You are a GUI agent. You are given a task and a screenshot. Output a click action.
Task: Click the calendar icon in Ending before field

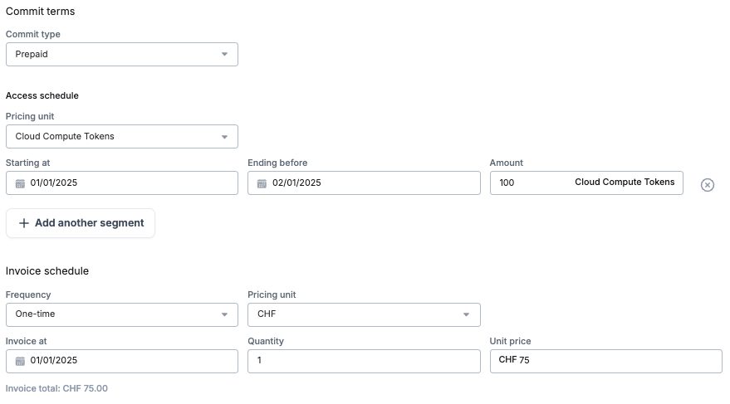click(262, 183)
